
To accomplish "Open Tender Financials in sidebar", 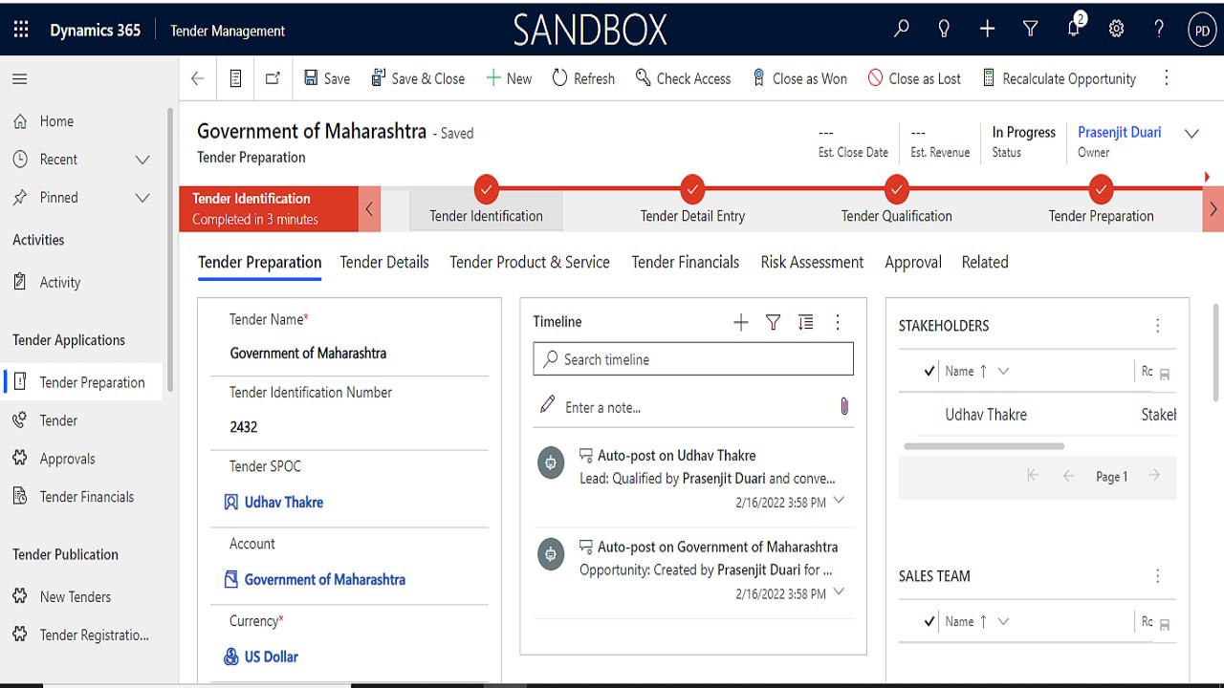I will [87, 497].
